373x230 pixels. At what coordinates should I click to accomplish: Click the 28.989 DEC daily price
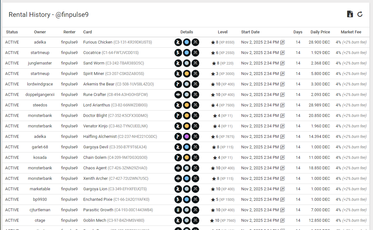pyautogui.click(x=319, y=105)
